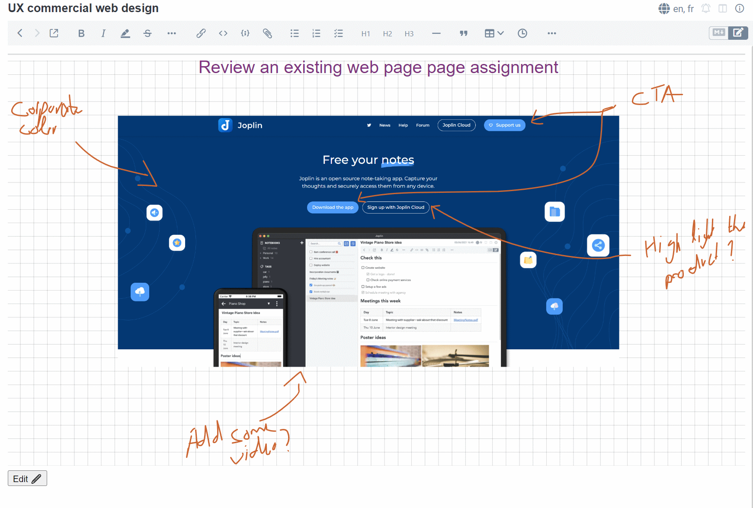This screenshot has width=753, height=508.
Task: Click the embedded Joplin website screenshot
Action: (x=368, y=241)
